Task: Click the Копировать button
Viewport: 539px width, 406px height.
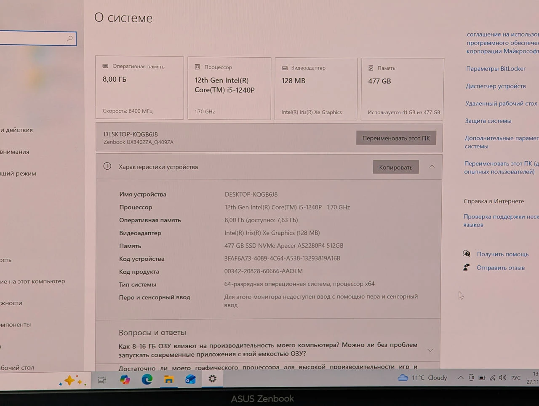Action: [x=396, y=167]
